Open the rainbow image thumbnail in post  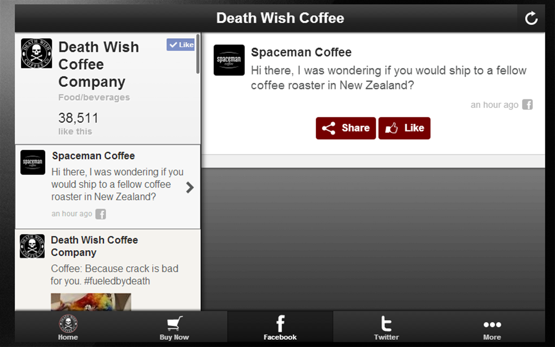(91, 302)
